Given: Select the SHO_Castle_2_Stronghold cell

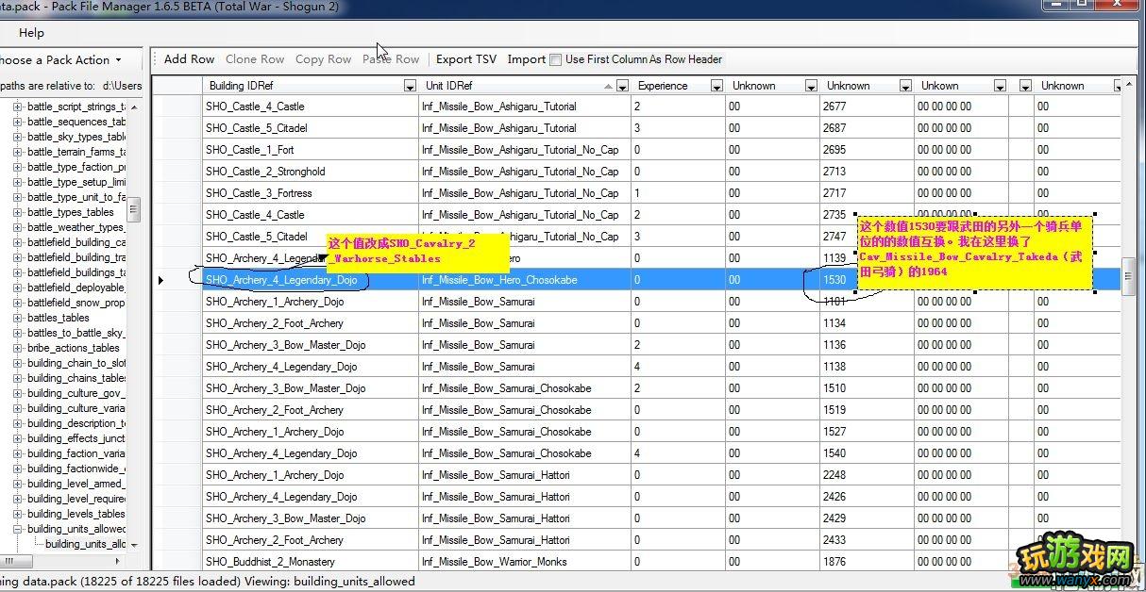Looking at the screenshot, I should point(310,172).
